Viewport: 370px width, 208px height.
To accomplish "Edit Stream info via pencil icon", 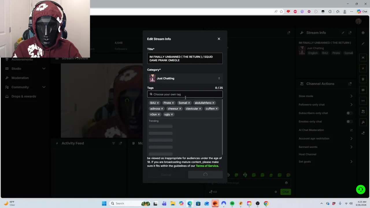I will click(x=343, y=33).
